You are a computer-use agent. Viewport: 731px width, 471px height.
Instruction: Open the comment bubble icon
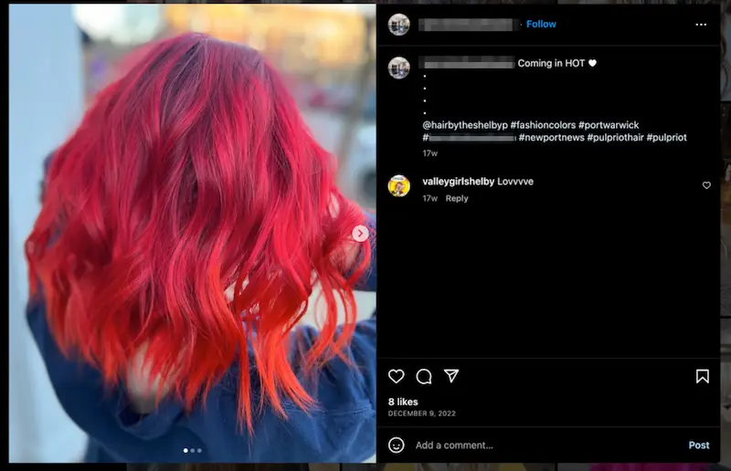(424, 376)
